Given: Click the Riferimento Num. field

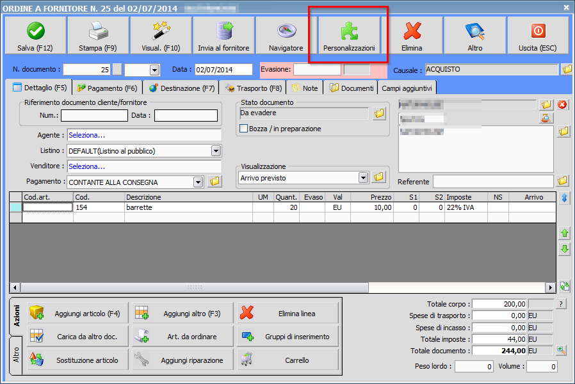Looking at the screenshot, I should point(94,115).
